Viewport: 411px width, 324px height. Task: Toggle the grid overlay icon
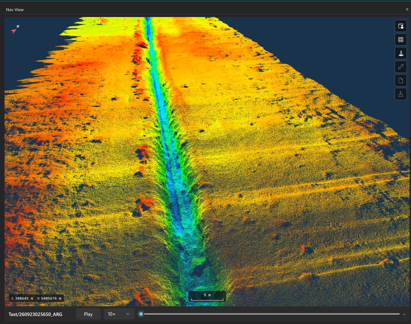point(401,40)
